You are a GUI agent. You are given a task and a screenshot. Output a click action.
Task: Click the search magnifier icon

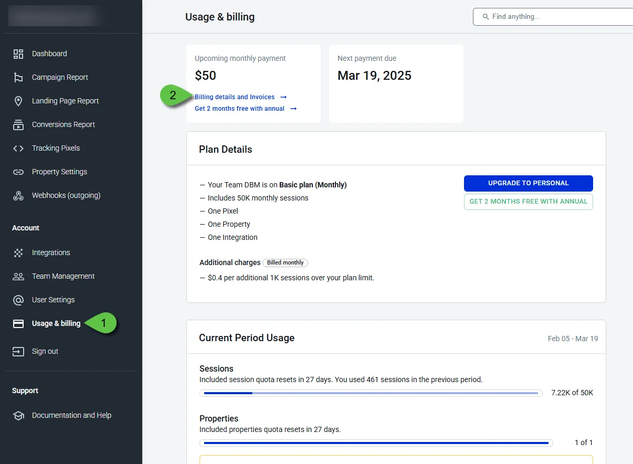(x=486, y=17)
